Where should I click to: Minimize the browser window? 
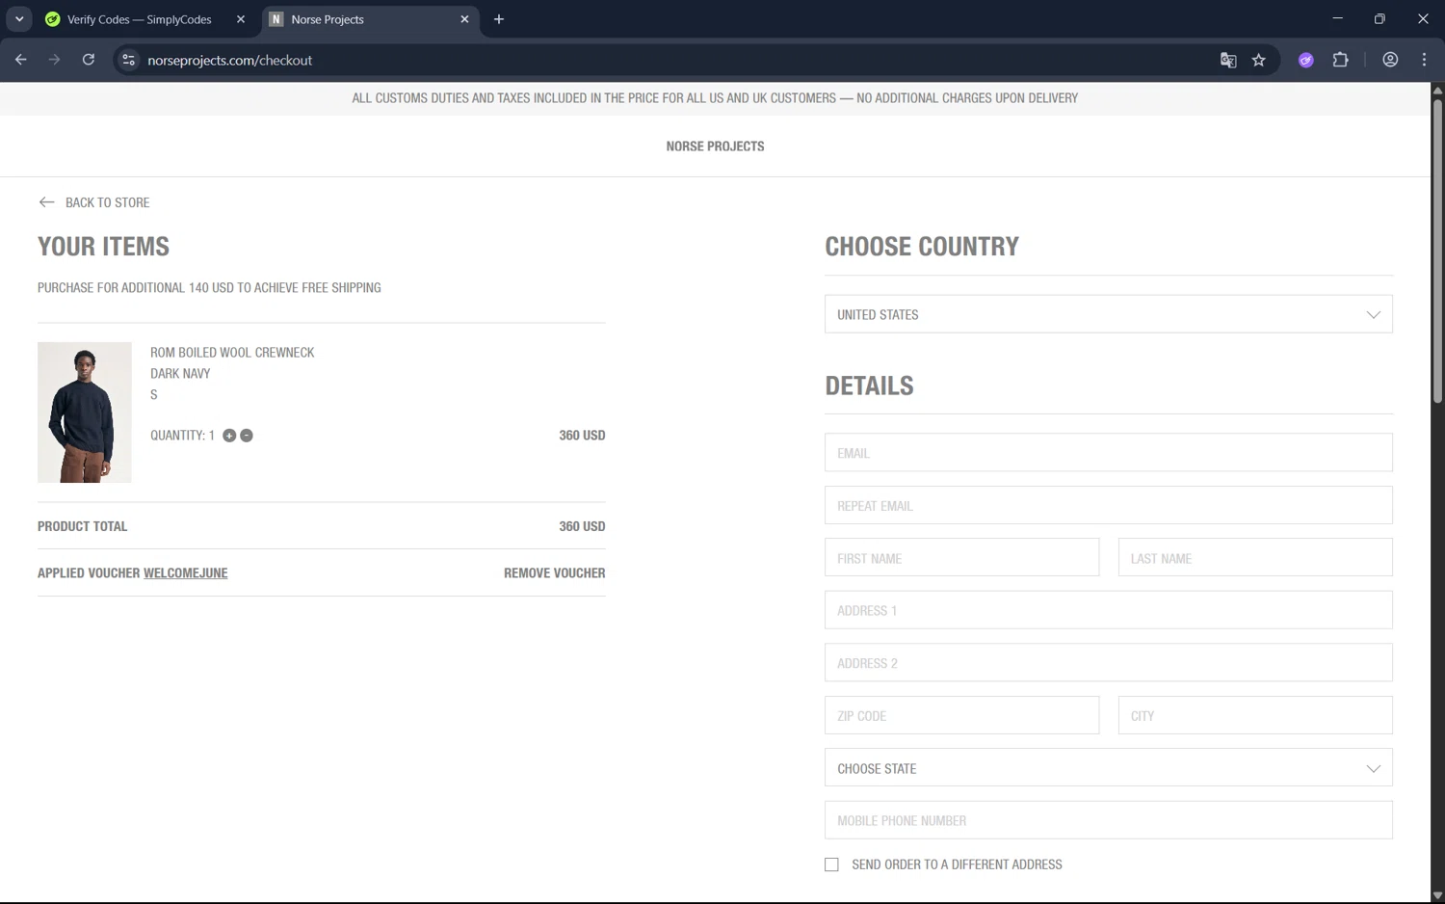1337,19
